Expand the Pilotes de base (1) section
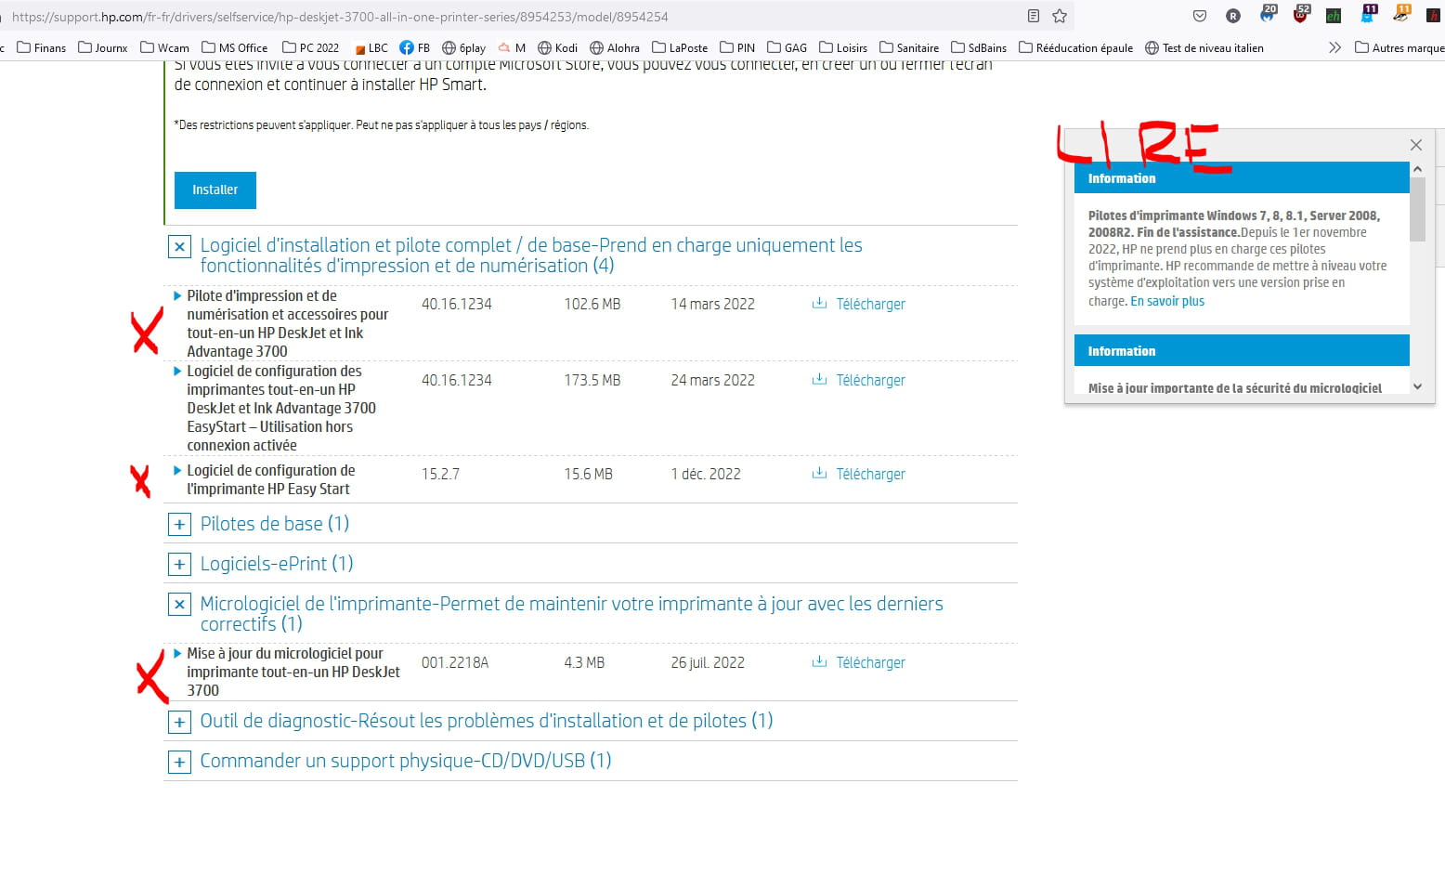 [179, 525]
